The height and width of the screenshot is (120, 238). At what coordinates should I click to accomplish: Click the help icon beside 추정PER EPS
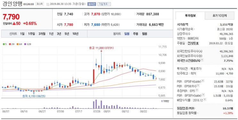tap(197, 90)
